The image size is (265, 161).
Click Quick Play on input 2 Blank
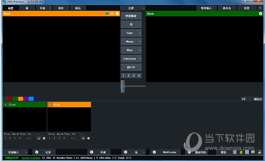click(63, 134)
